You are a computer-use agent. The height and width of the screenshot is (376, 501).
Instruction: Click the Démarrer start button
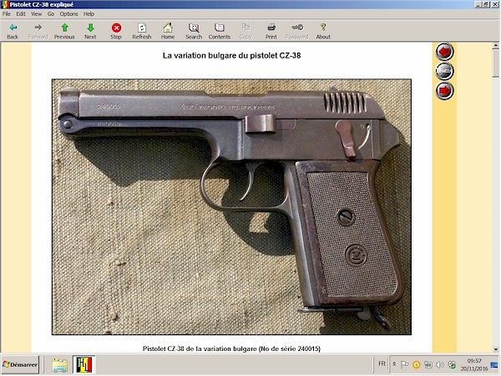pyautogui.click(x=20, y=364)
